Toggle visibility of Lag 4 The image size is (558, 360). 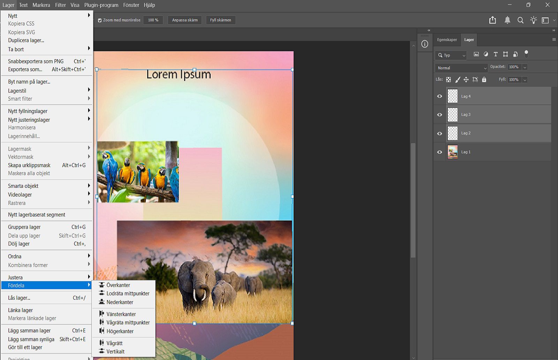pyautogui.click(x=439, y=96)
